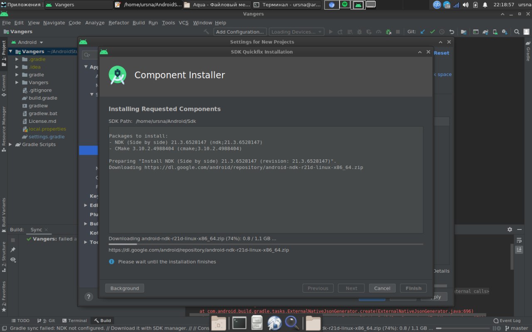Click the Make Project hammer icon
532x332 pixels.
207,32
